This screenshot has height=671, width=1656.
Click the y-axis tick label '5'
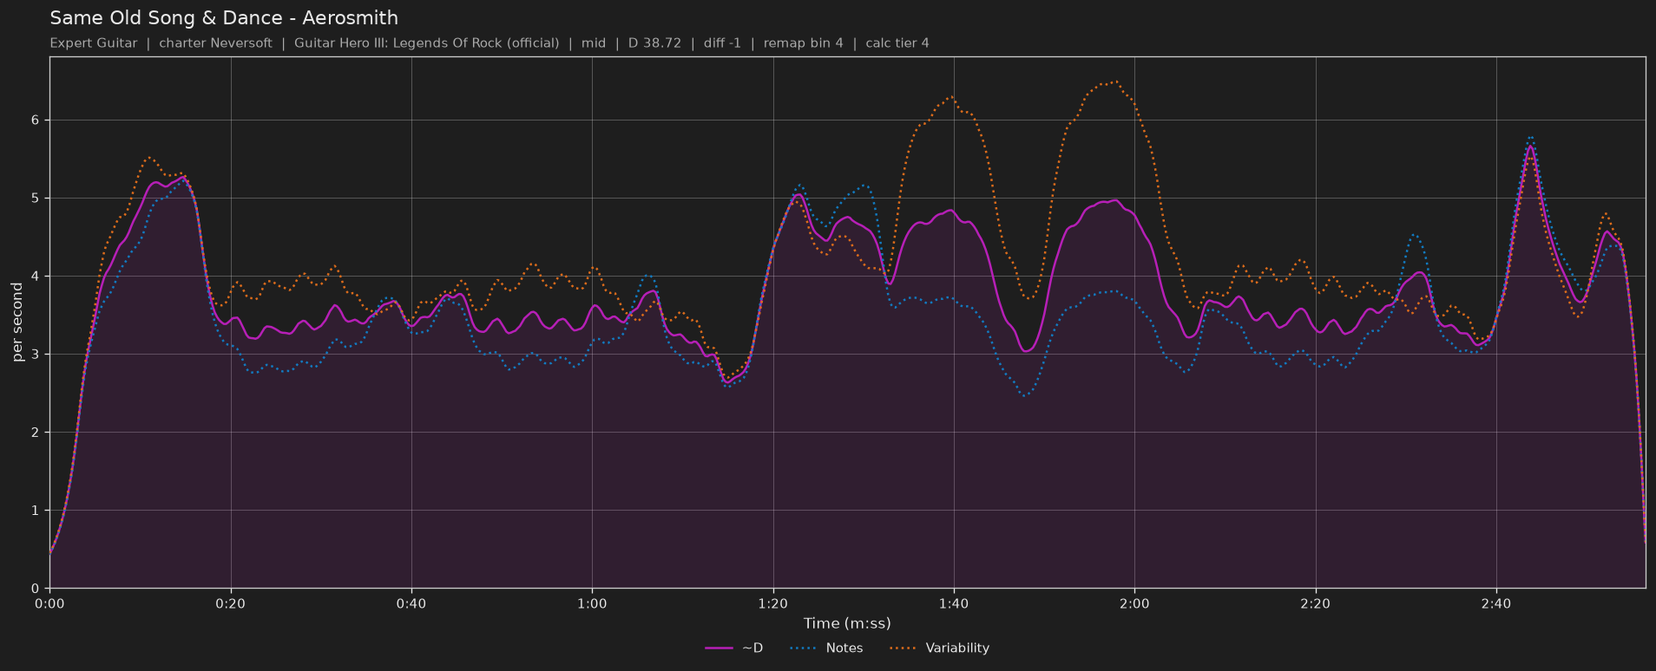pyautogui.click(x=37, y=199)
